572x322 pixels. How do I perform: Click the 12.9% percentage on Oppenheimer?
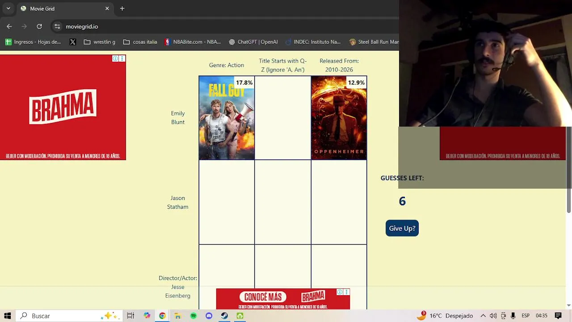point(356,83)
